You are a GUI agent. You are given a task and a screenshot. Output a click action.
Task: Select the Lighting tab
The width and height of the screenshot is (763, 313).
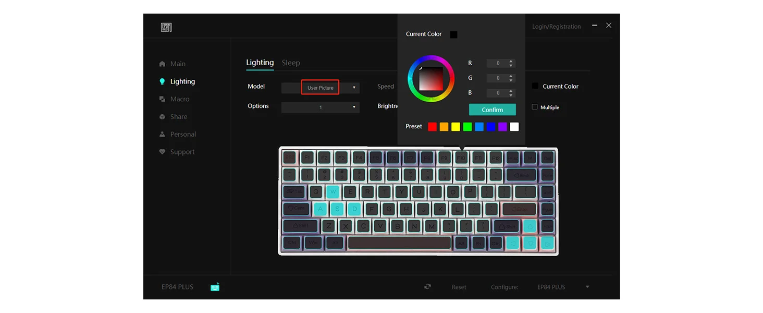(x=260, y=63)
